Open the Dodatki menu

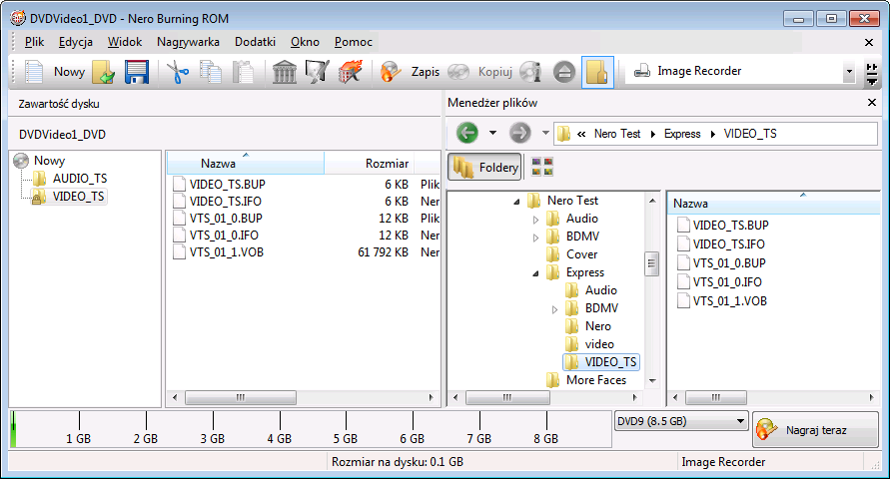255,42
